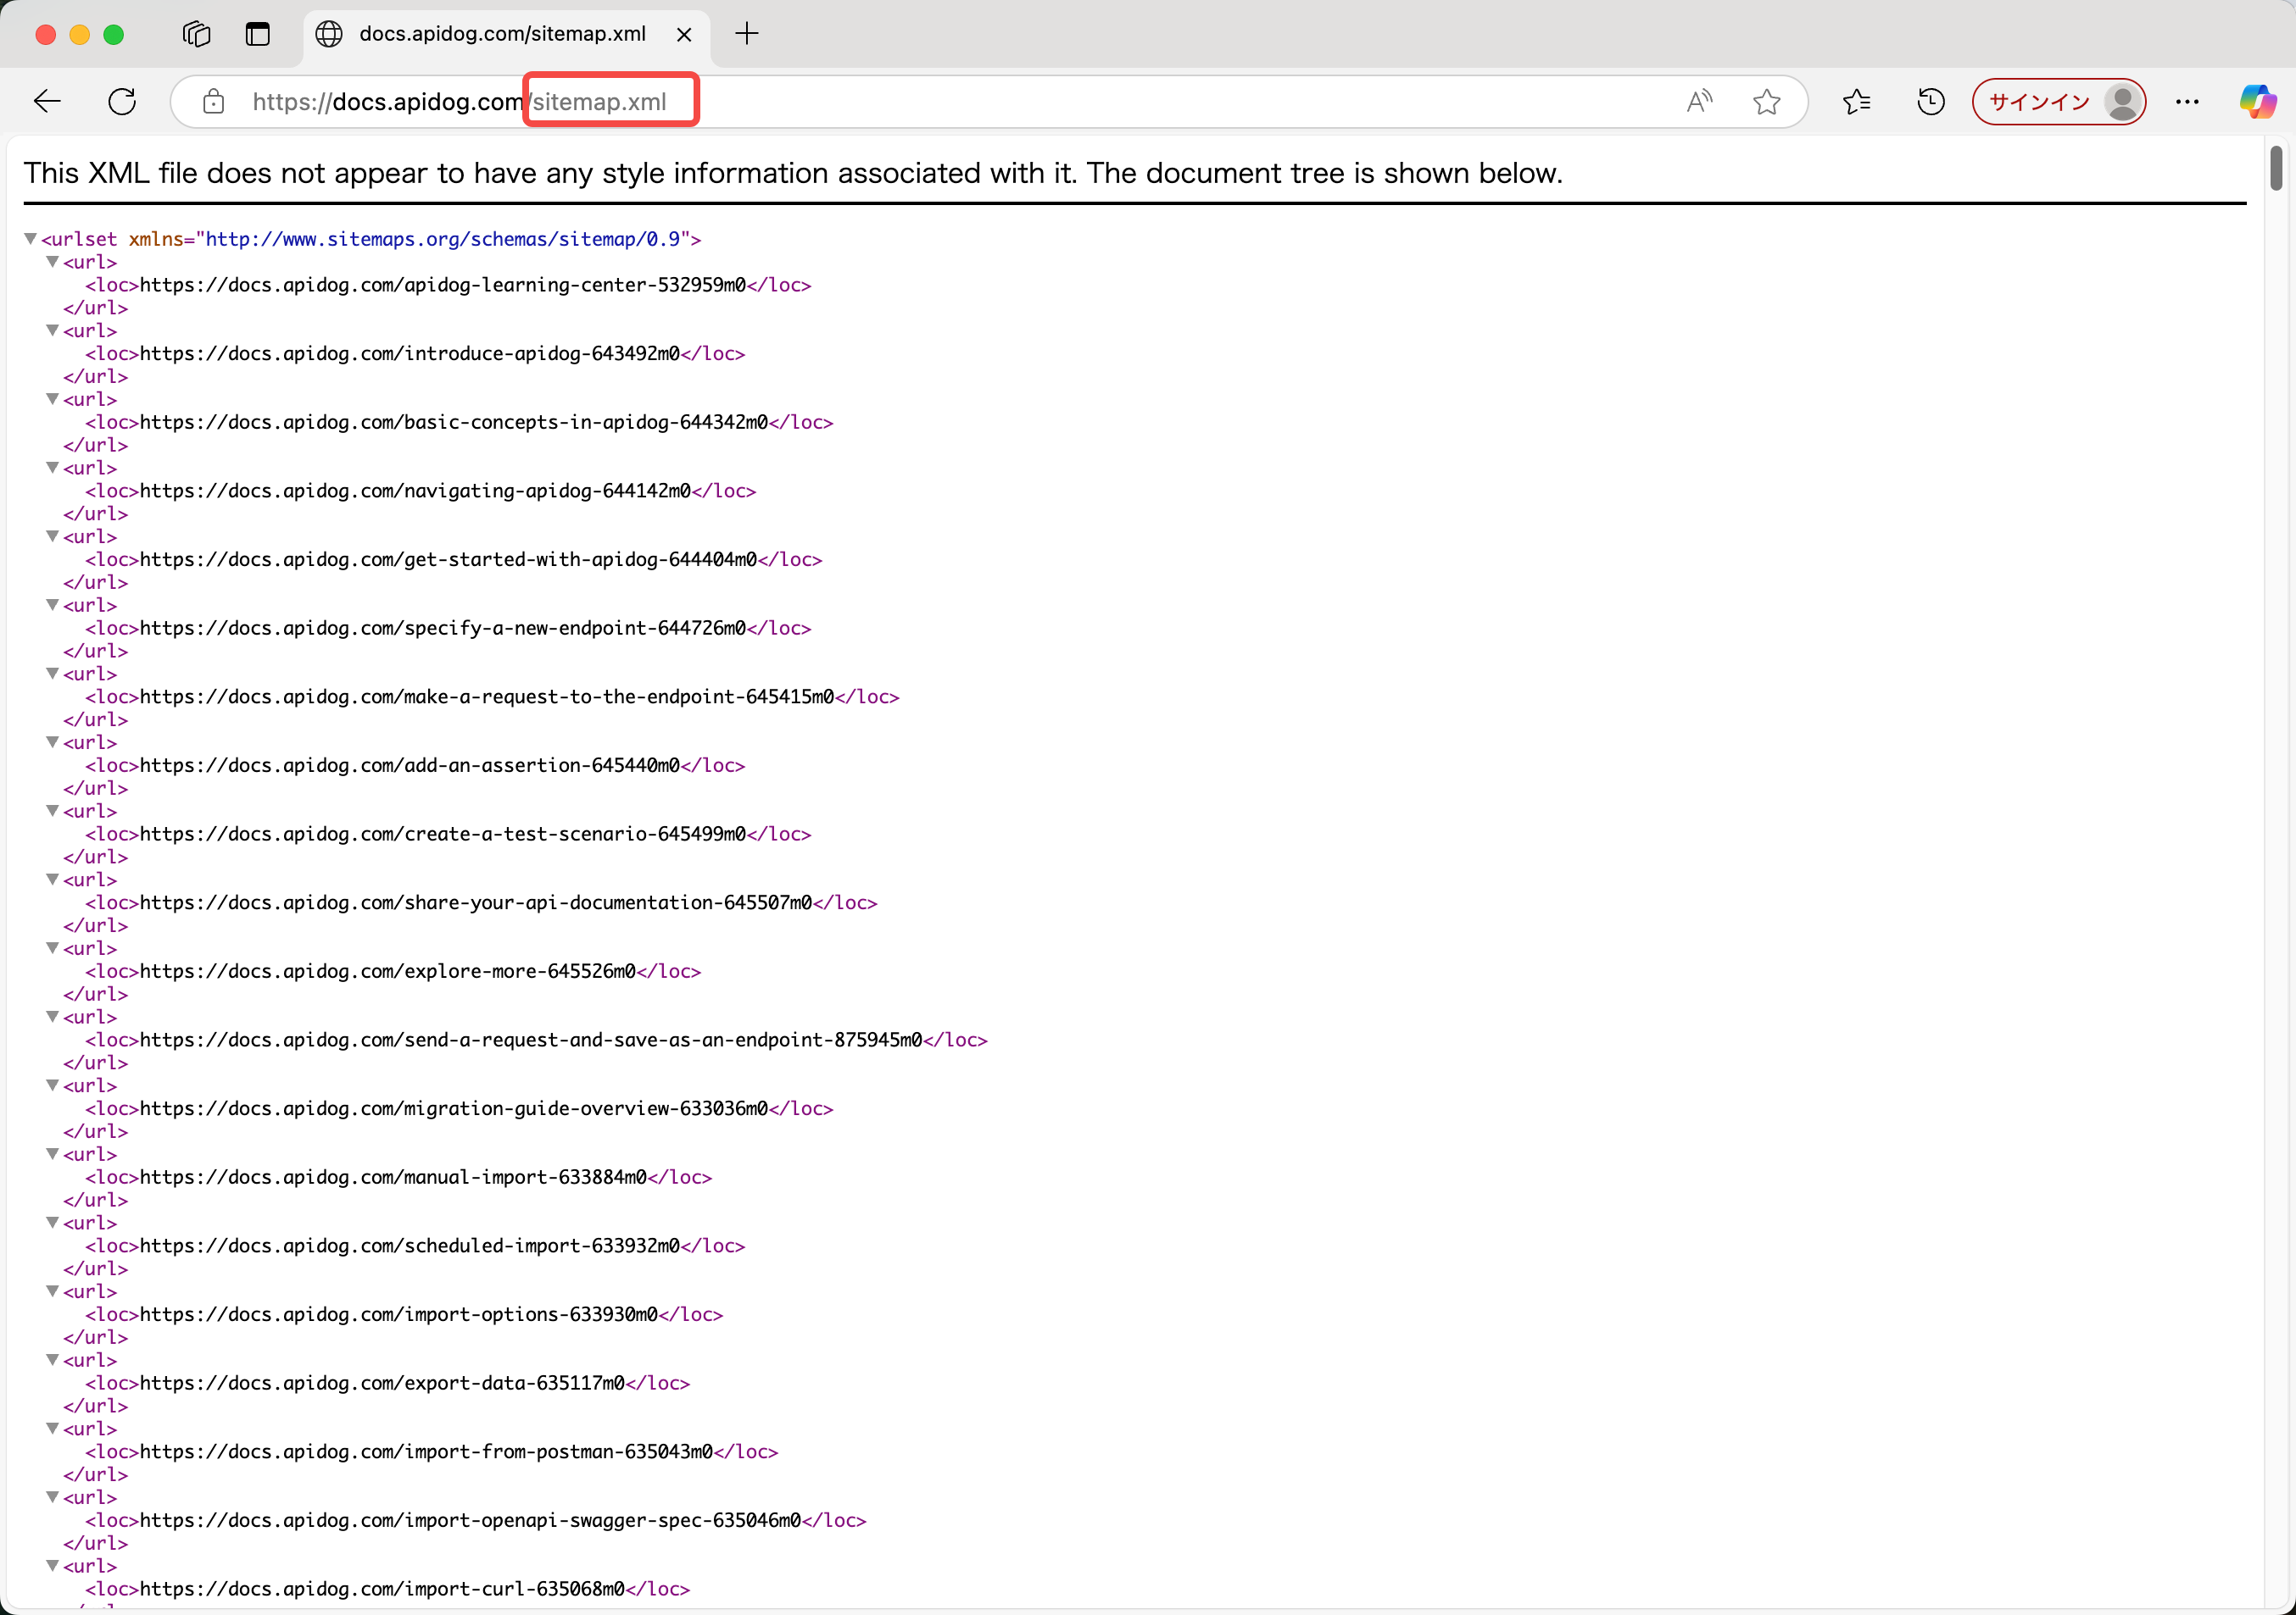Image resolution: width=2296 pixels, height=1615 pixels.
Task: Collapse the share-your-api-documentation url node
Action: click(x=52, y=880)
